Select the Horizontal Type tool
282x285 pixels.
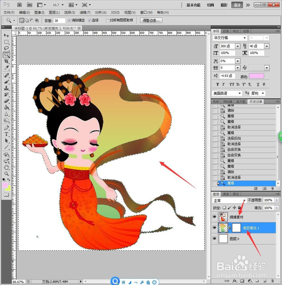click(x=6, y=134)
